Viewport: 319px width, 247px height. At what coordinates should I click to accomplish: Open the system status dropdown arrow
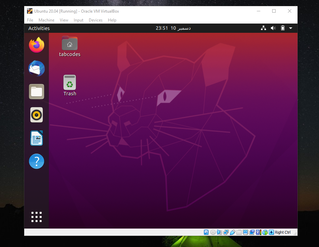pos(291,28)
